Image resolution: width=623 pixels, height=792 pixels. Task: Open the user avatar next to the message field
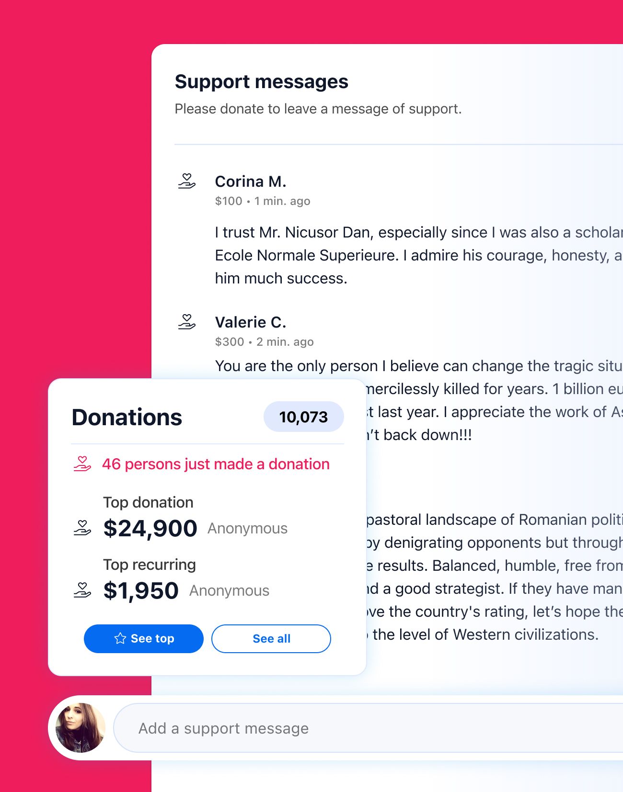click(81, 727)
